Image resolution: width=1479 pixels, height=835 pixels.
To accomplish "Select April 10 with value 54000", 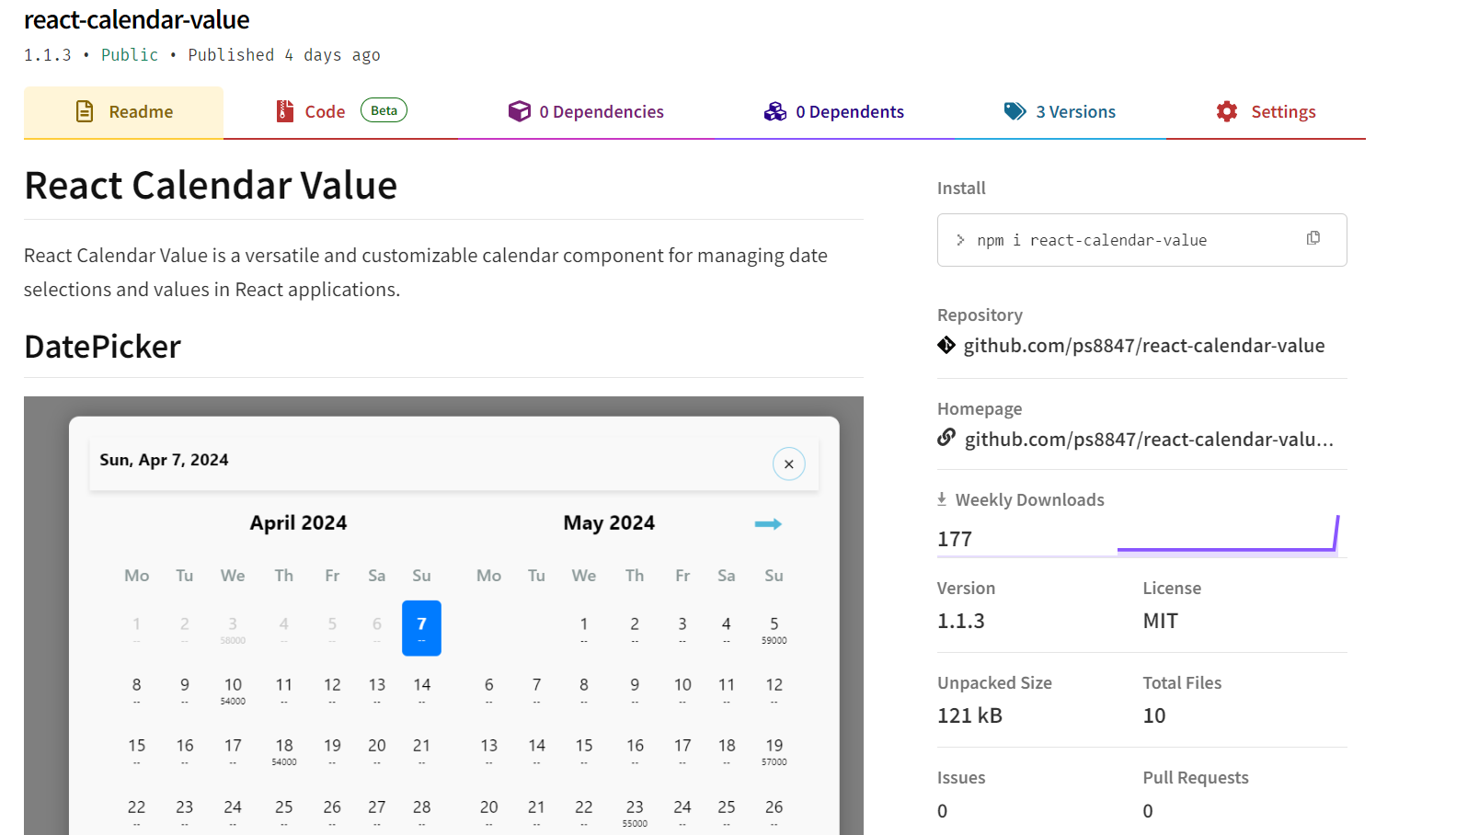I will click(x=233, y=690).
